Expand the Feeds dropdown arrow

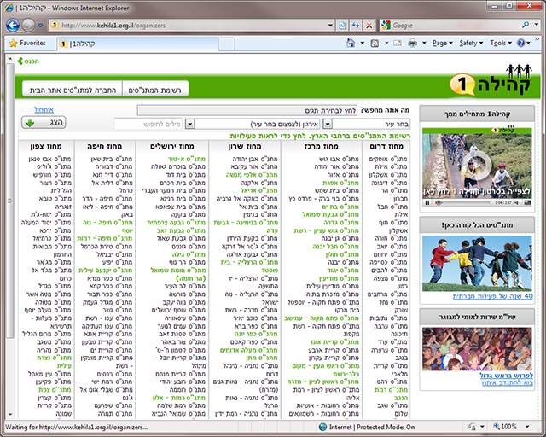(x=386, y=44)
